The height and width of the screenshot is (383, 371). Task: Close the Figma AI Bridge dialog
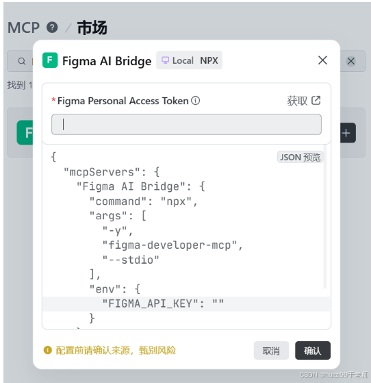(322, 60)
